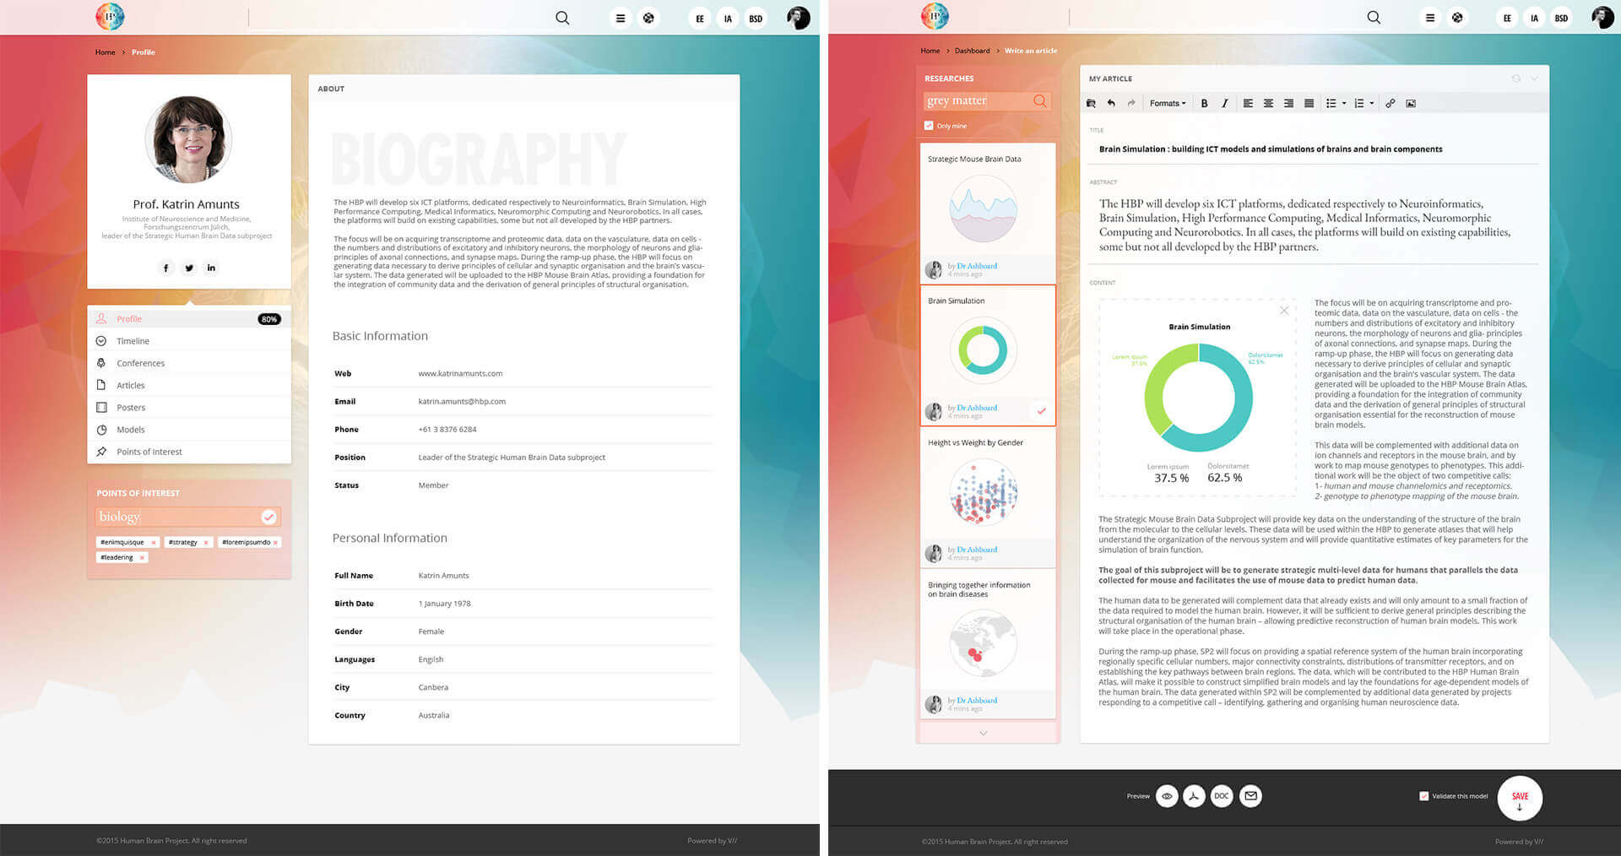Deselect the checked Brain Simulation research card
Screen dimensions: 1621x856
(x=1041, y=411)
